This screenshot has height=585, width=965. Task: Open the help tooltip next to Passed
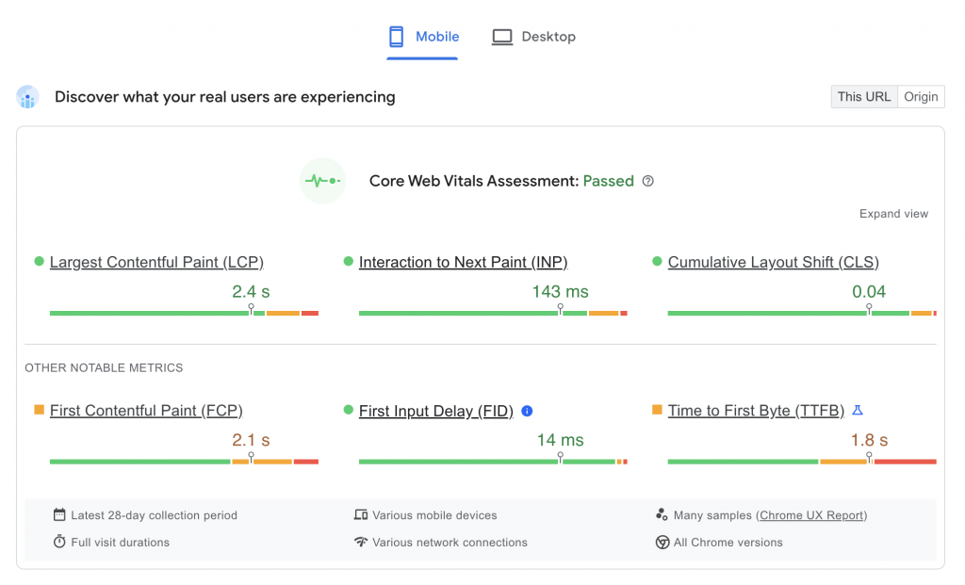tap(647, 181)
